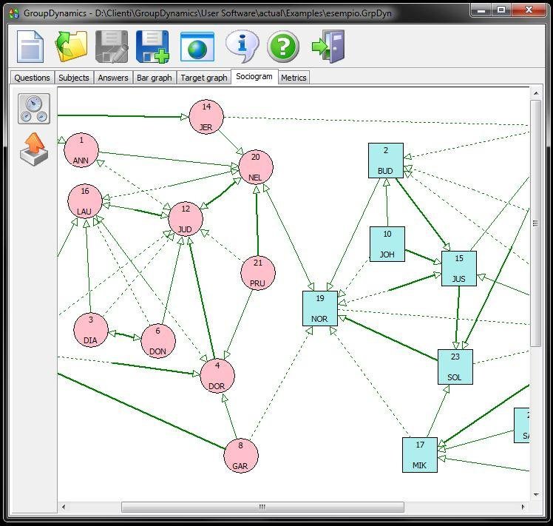Viewport: 553px width, 526px height.
Task: Click the horizontal scrollbar thumb
Action: pyautogui.click(x=262, y=507)
